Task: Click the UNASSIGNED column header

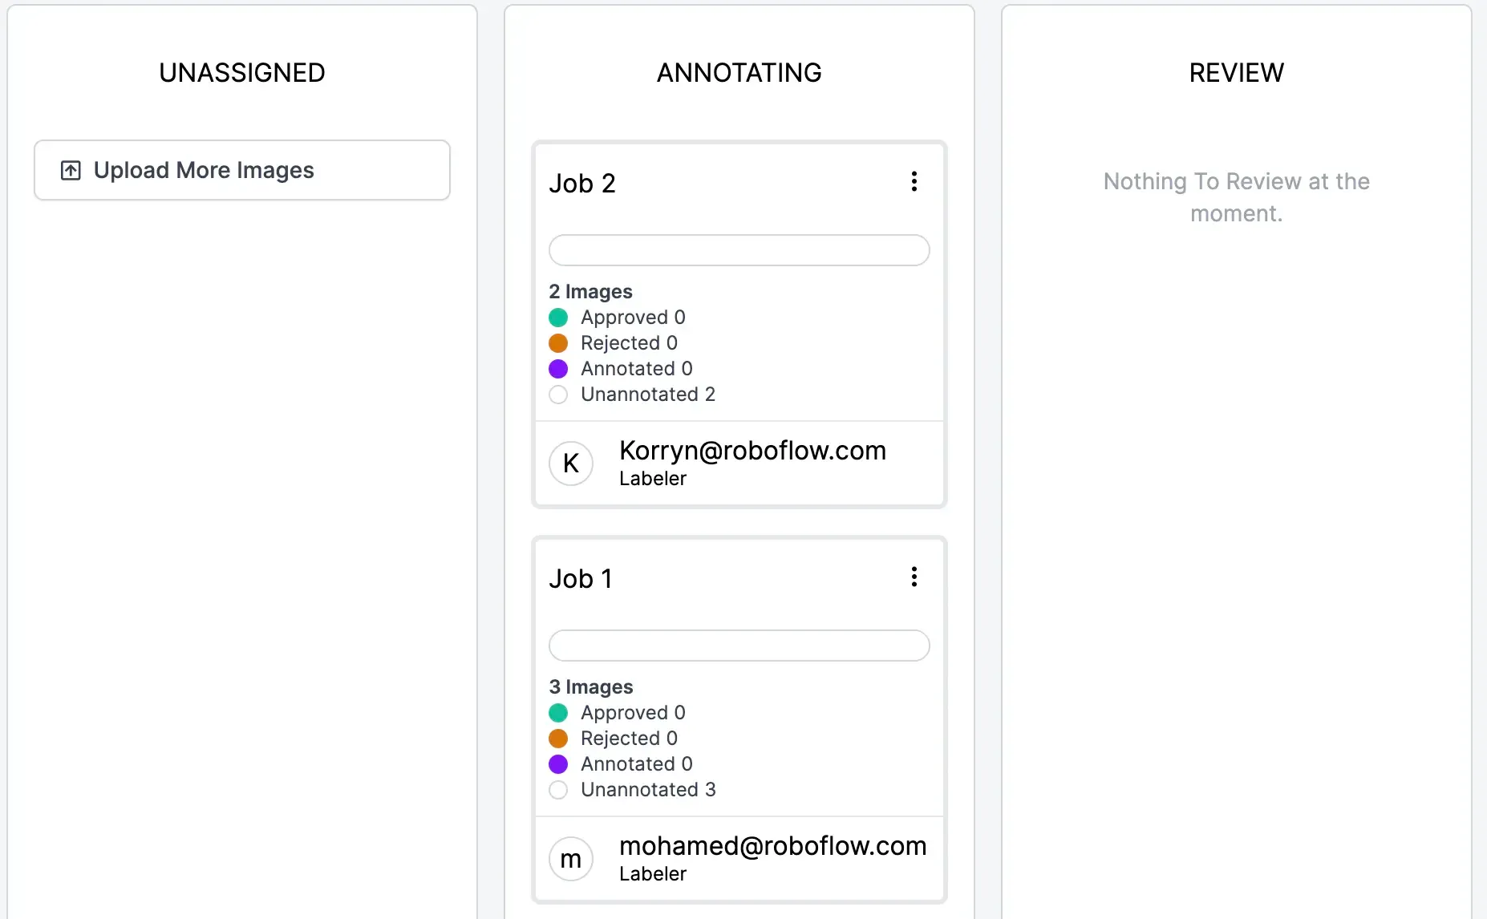Action: [x=242, y=73]
